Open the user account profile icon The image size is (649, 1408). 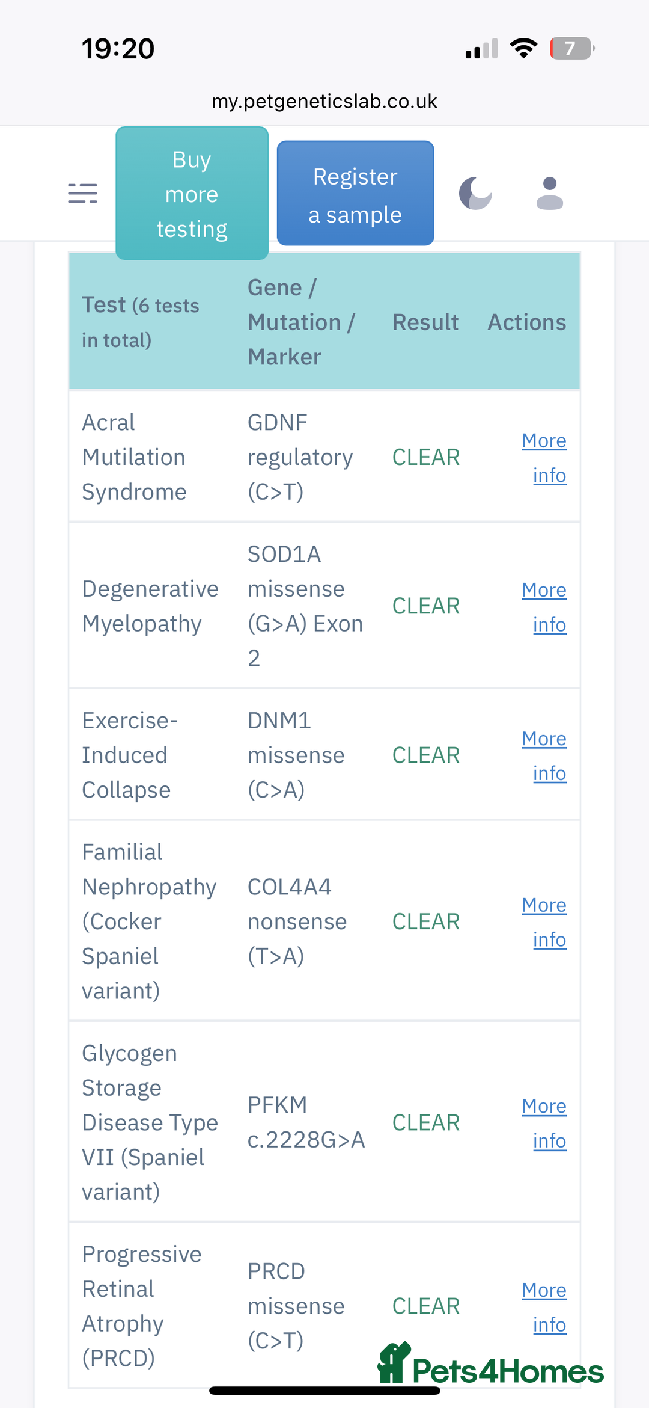click(x=549, y=193)
